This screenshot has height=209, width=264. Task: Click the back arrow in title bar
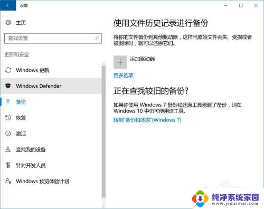[x=8, y=5]
